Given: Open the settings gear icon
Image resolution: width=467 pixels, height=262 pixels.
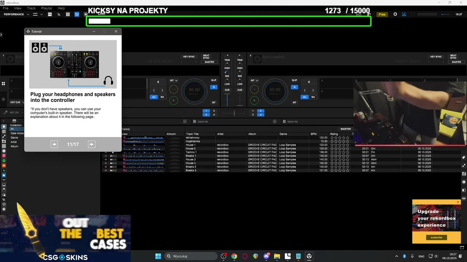Looking at the screenshot, I should [395, 14].
